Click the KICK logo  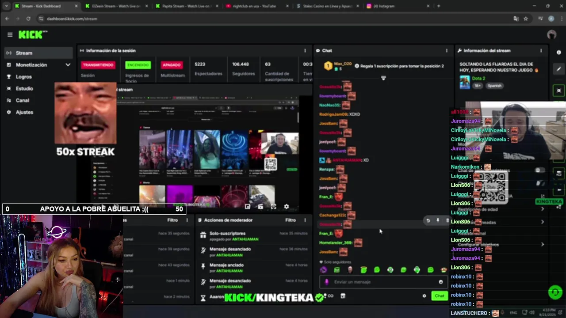click(x=33, y=34)
